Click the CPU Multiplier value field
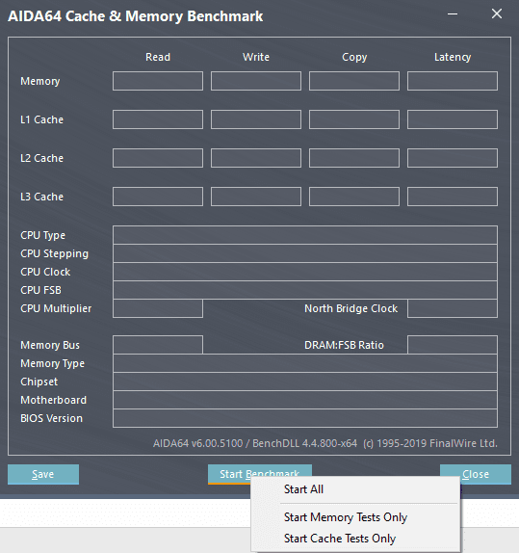Viewport: 519px width, 553px height. (158, 308)
